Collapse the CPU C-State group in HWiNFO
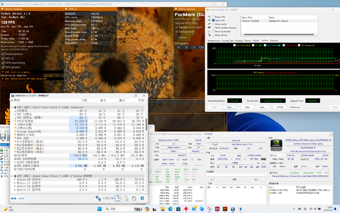340x213 pixels. [12, 176]
